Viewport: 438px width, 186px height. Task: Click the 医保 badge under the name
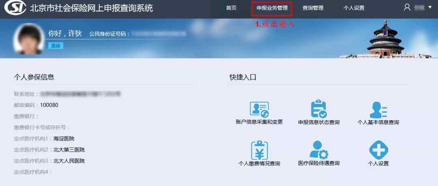point(56,46)
